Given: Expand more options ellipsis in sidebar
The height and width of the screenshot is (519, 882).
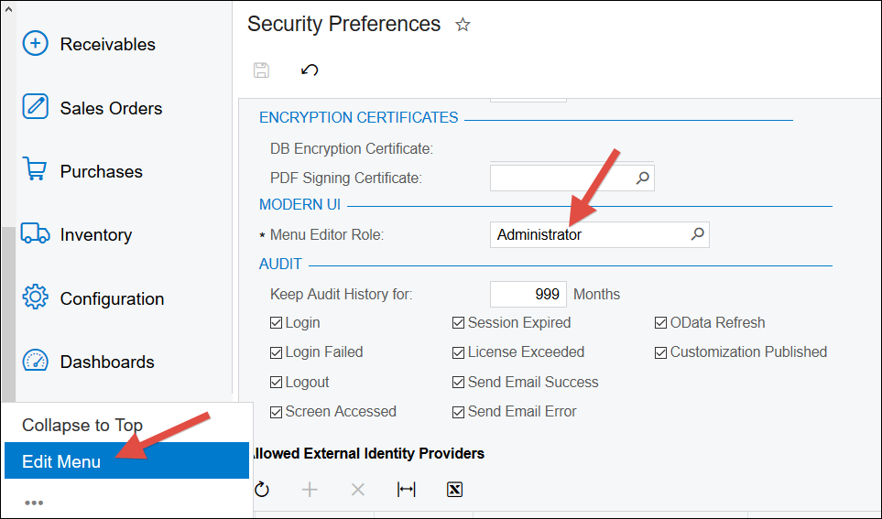Looking at the screenshot, I should click(34, 503).
